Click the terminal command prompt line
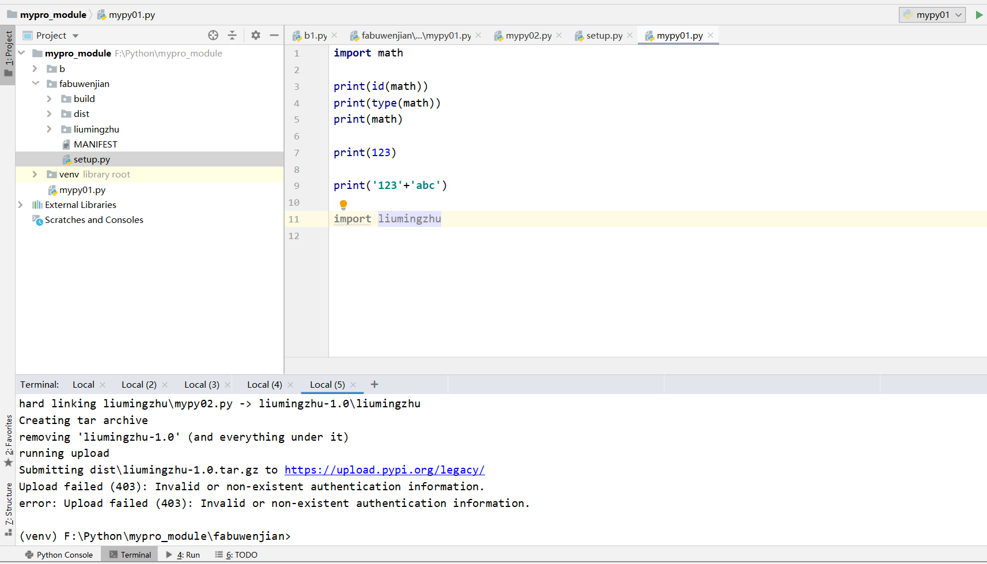Image resolution: width=987 pixels, height=564 pixels. 155,536
